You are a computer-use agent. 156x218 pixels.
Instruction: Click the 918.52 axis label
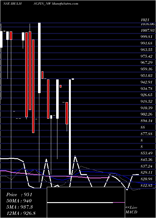(x=146, y=101)
